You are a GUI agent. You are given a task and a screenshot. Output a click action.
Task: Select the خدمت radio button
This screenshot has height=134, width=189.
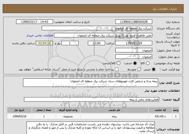(x=135, y=63)
